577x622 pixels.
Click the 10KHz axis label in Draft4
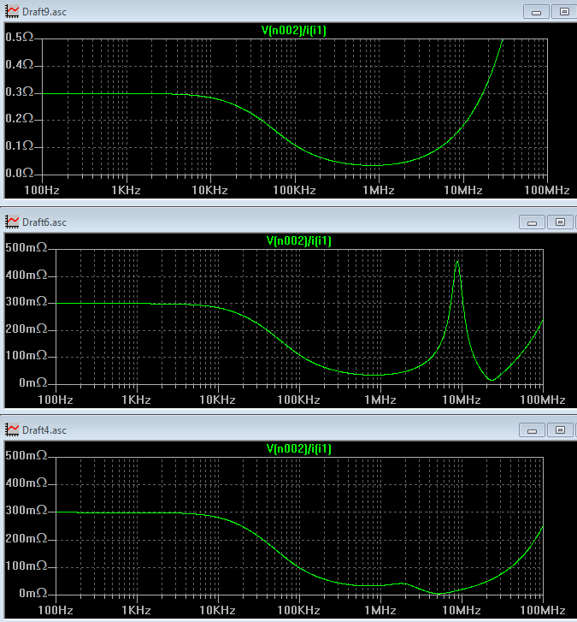218,610
